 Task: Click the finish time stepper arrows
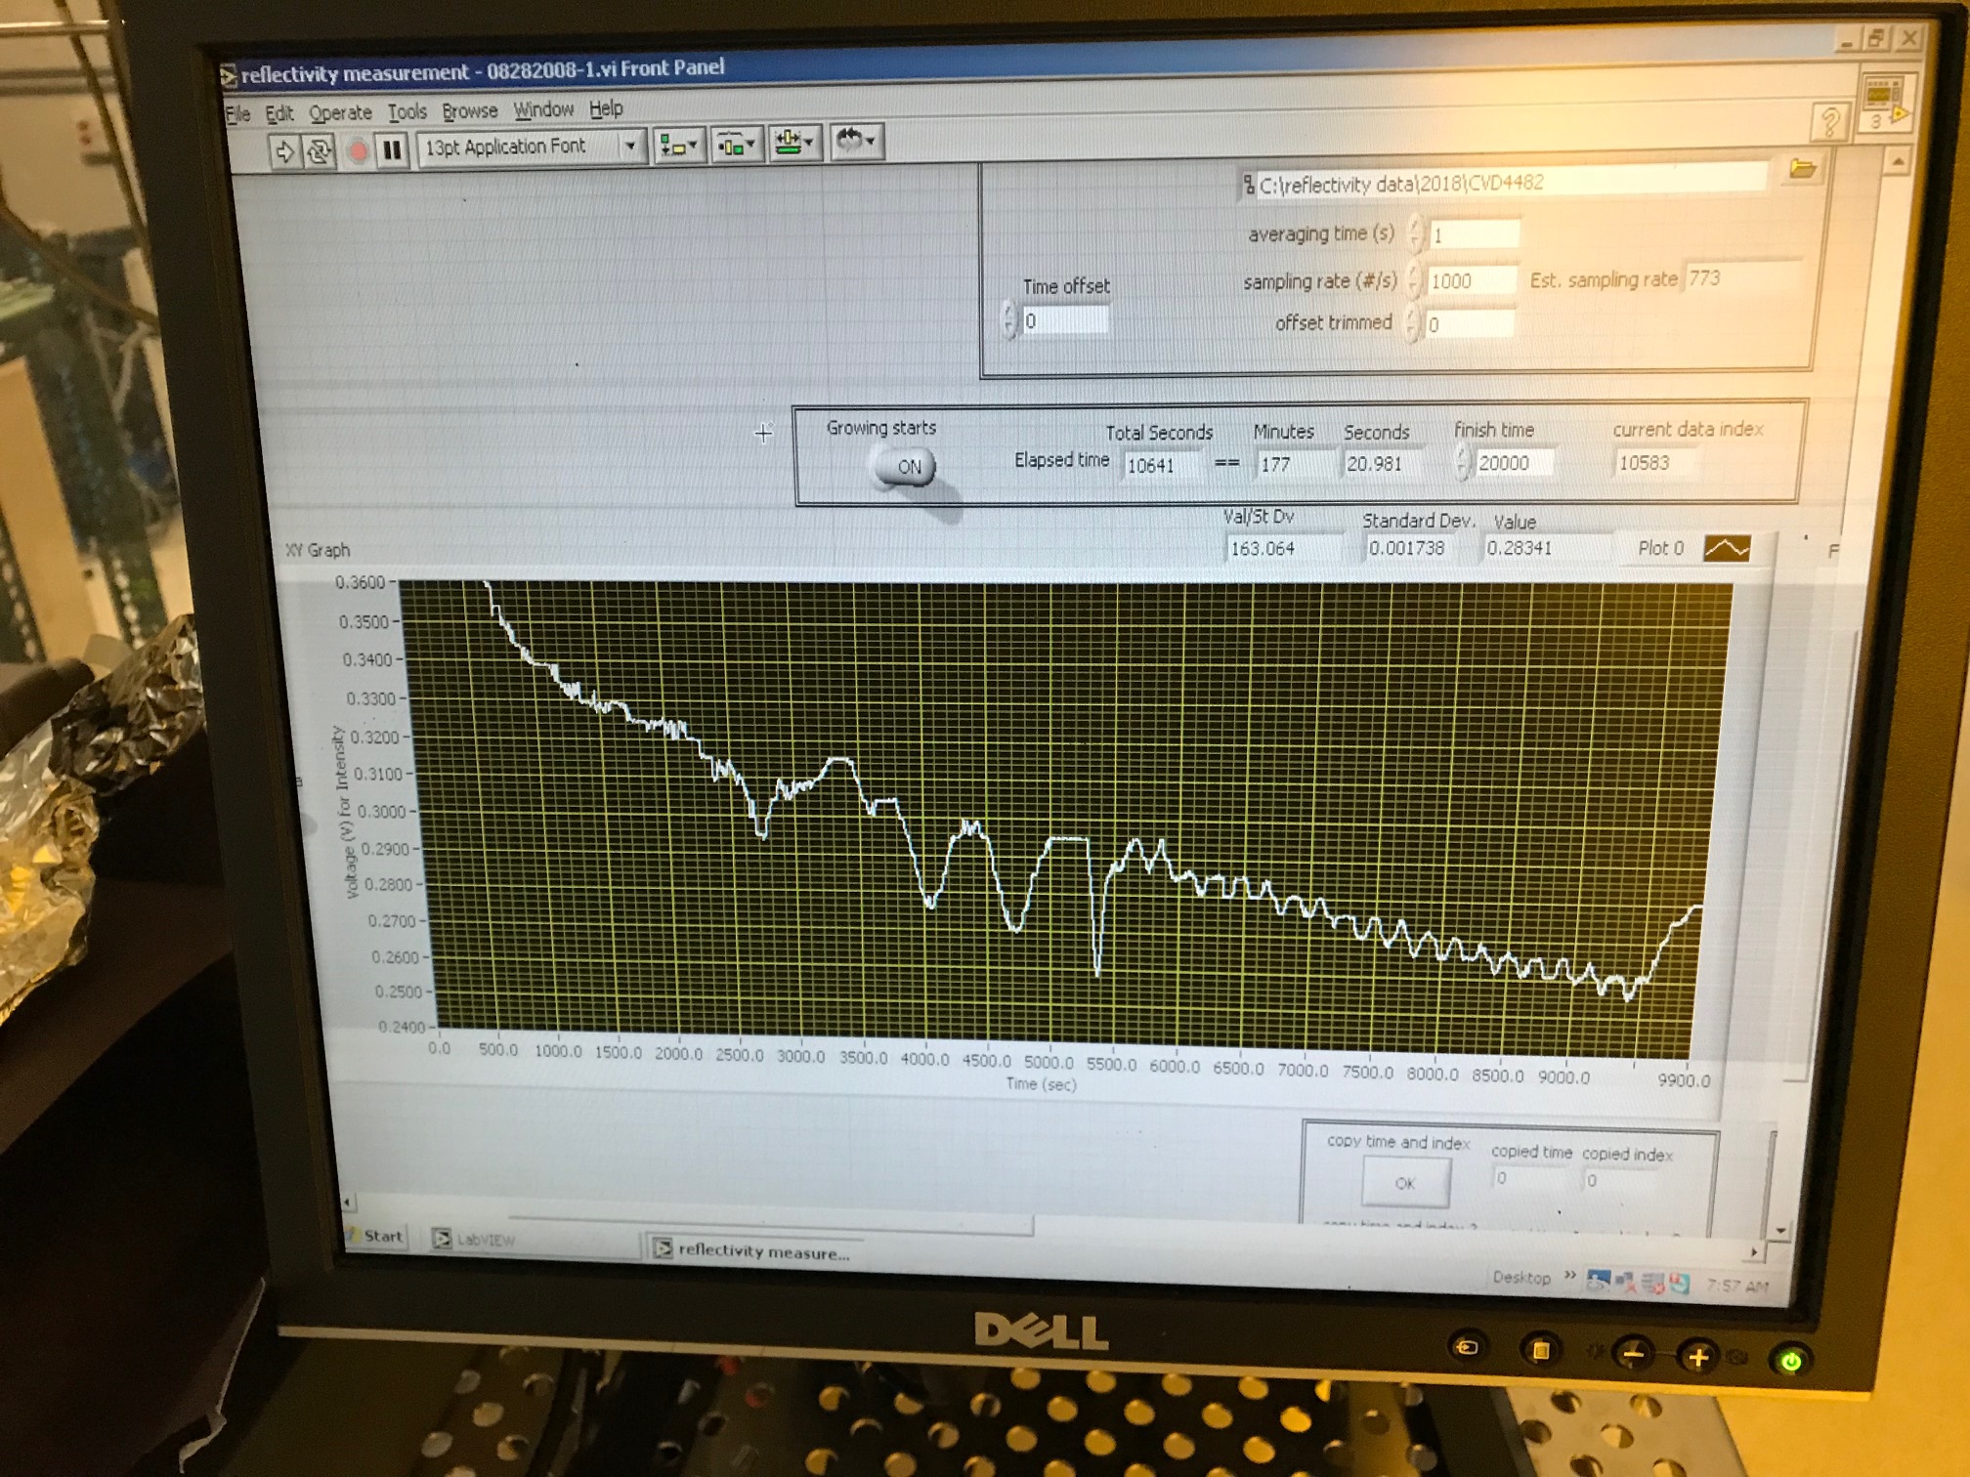(1462, 462)
